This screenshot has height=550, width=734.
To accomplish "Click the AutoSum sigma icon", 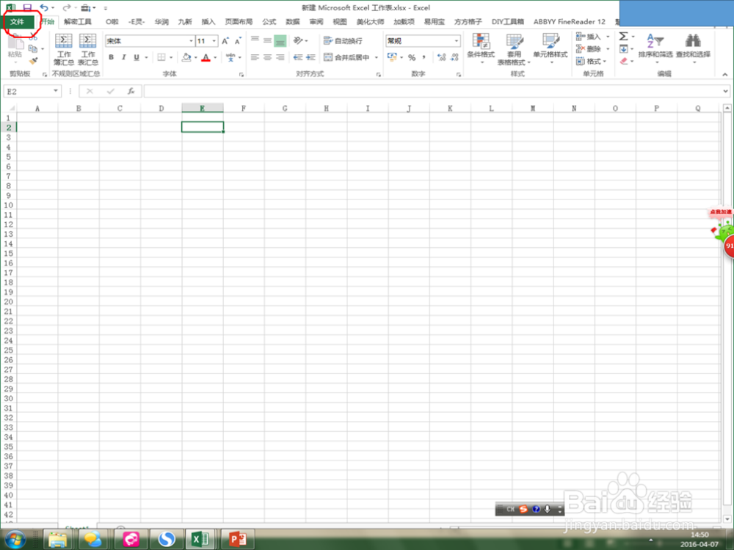I will (x=623, y=37).
